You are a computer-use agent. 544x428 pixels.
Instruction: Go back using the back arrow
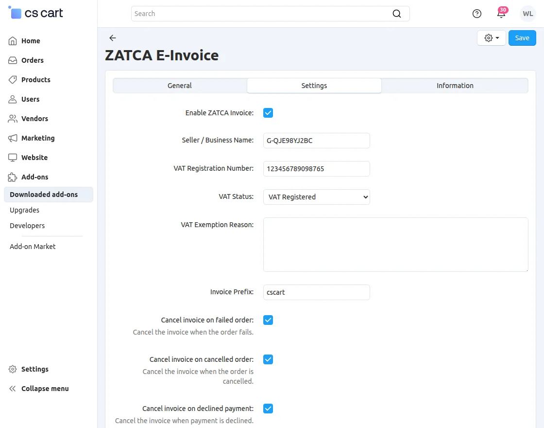click(x=112, y=38)
